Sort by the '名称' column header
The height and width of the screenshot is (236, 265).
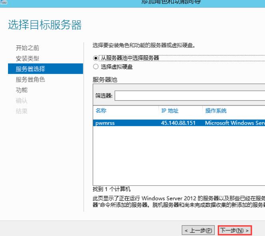(101, 111)
